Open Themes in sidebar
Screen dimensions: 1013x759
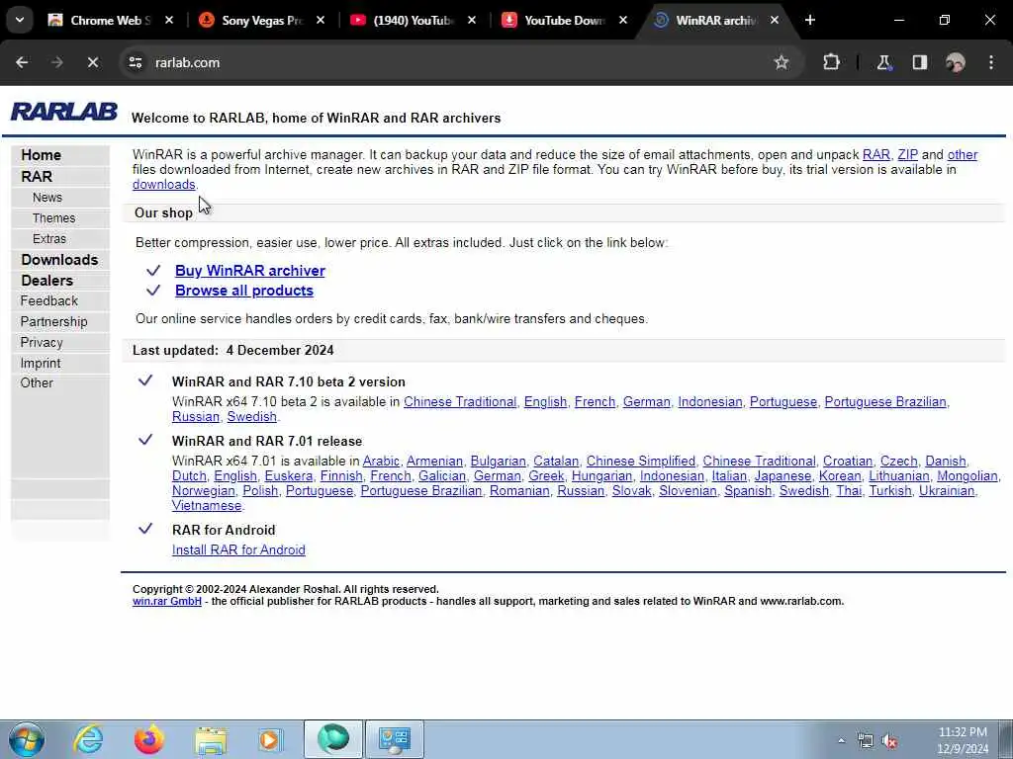[x=53, y=218]
